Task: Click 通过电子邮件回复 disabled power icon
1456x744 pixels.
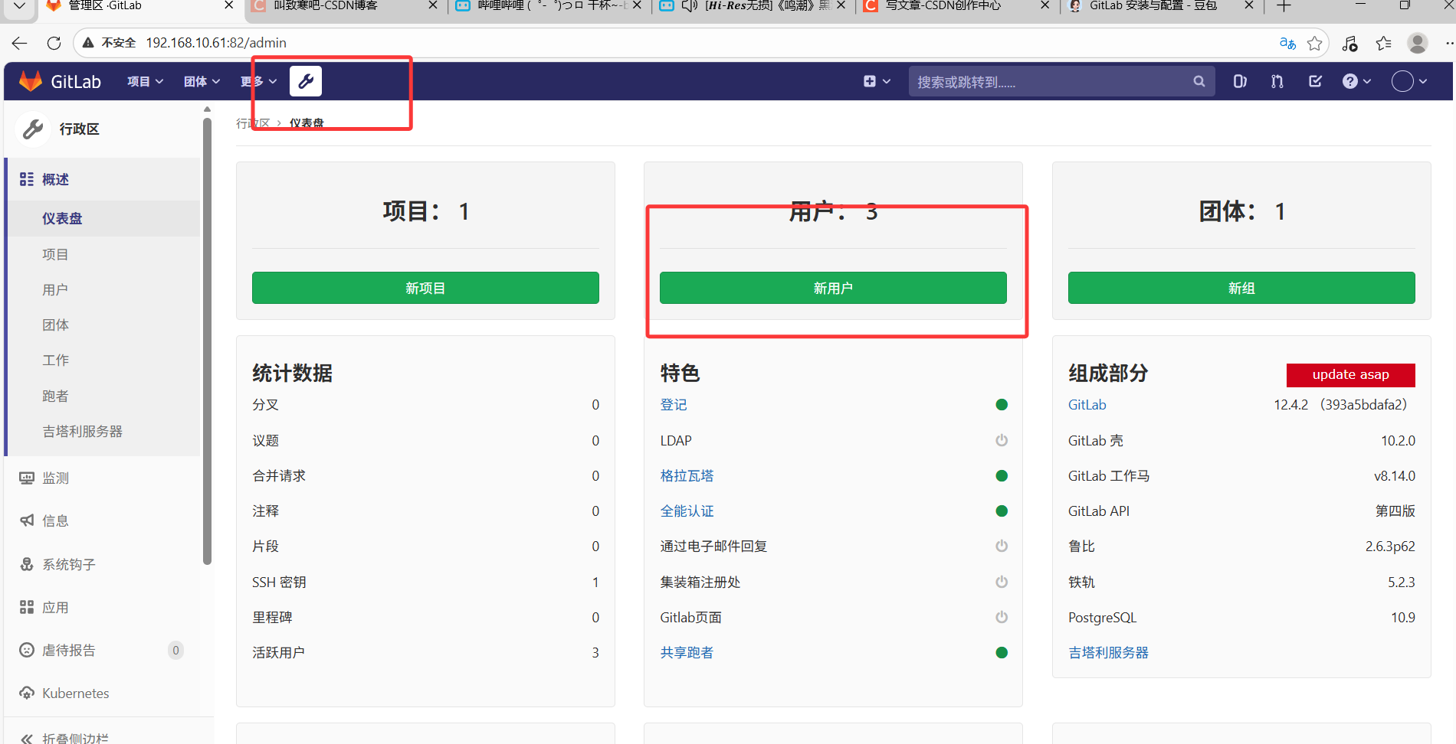Action: pos(1002,546)
